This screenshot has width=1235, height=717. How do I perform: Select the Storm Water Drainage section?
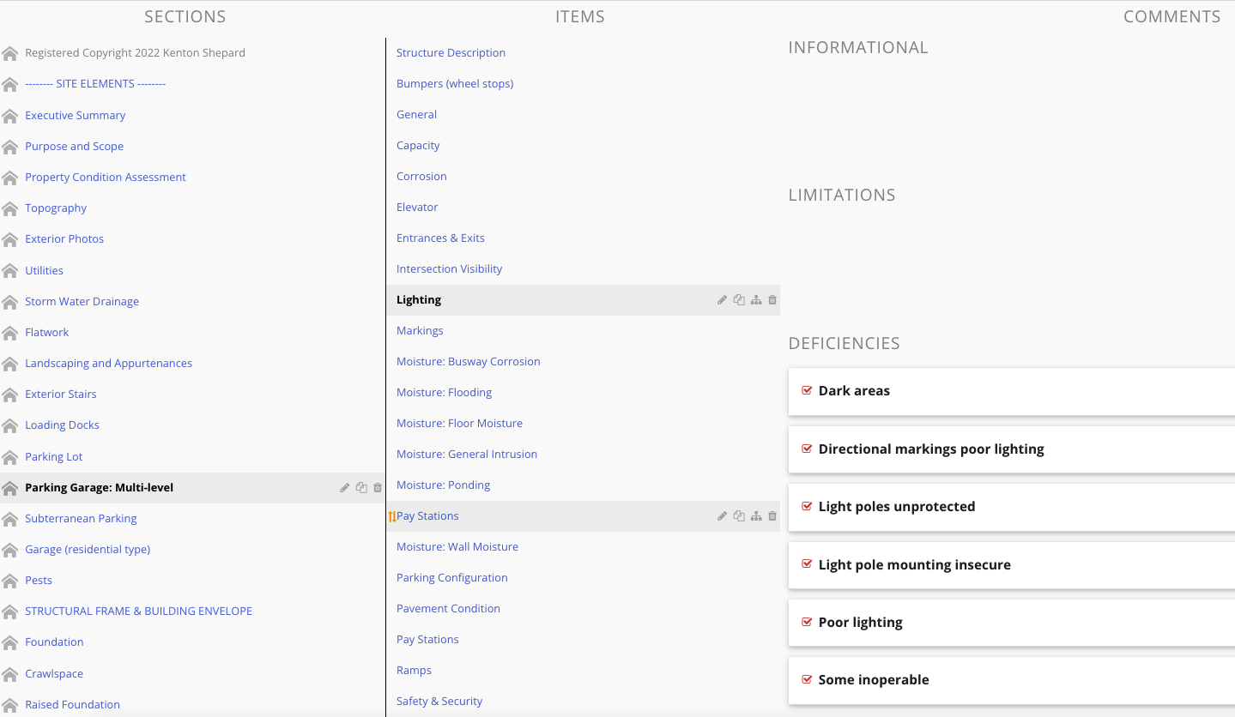tap(82, 302)
